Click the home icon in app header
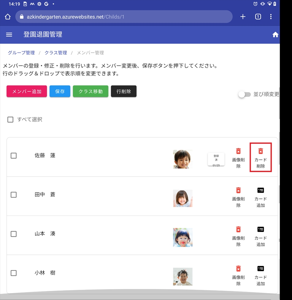The image size is (292, 300). [275, 35]
